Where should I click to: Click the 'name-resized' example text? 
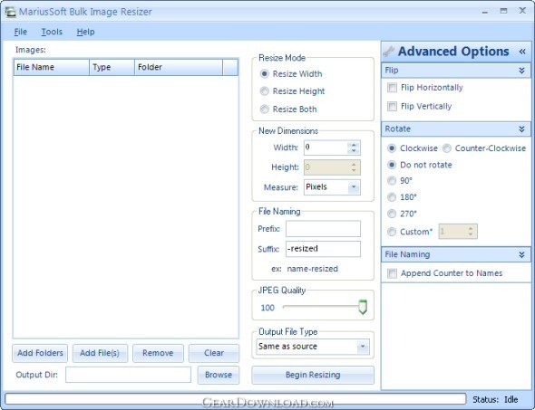[x=313, y=269]
